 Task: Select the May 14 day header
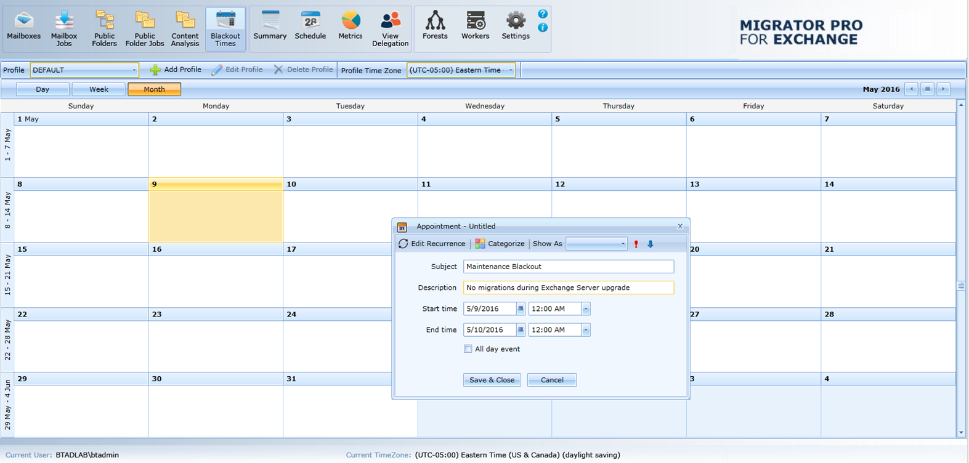pos(888,184)
